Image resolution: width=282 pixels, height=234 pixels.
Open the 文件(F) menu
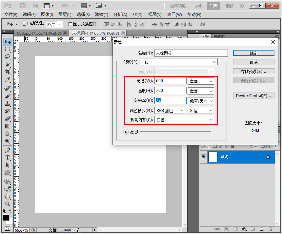coord(11,14)
